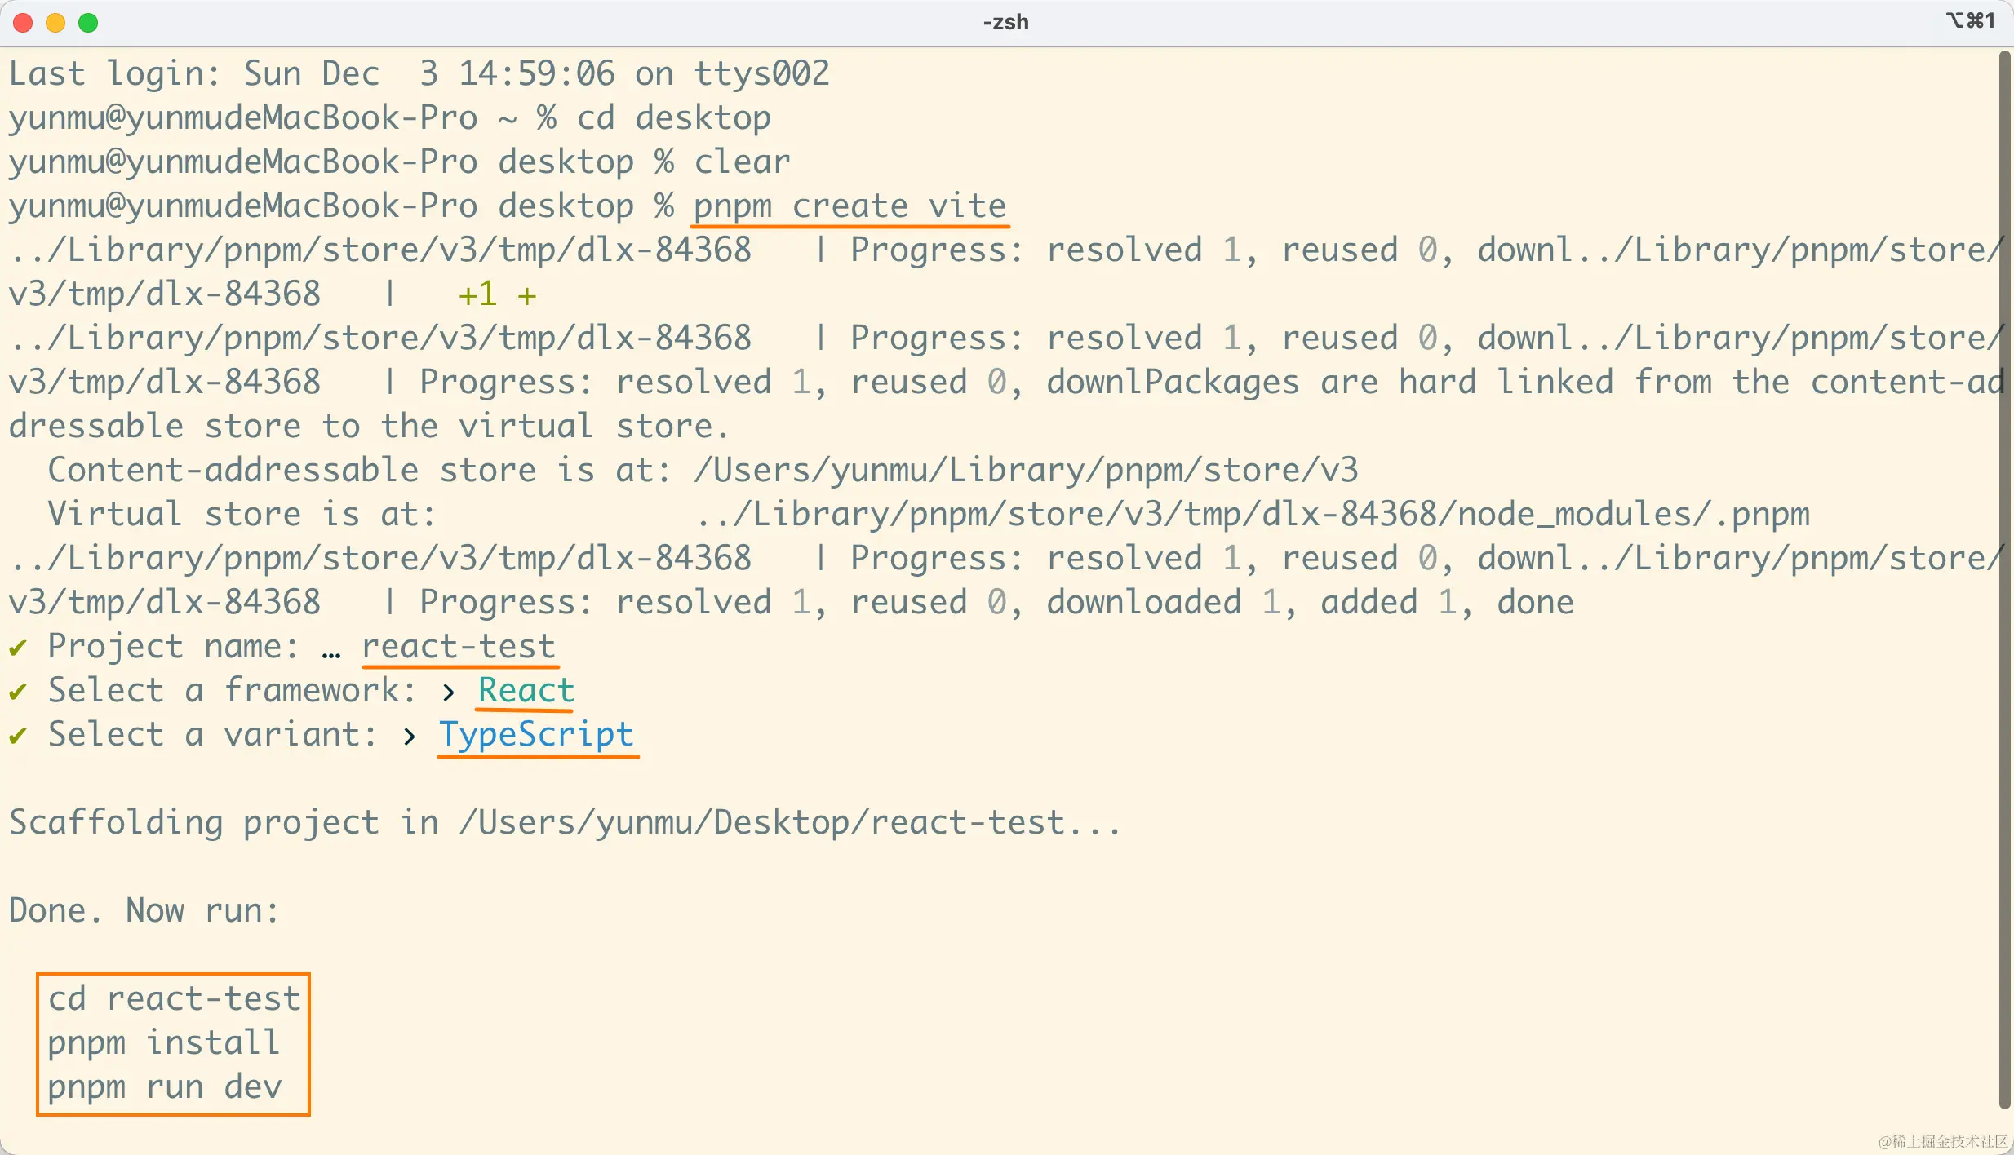Click the checkmark beside Select a framework
The image size is (2014, 1155).
point(18,692)
